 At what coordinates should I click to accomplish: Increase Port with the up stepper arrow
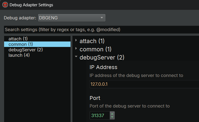(x=112, y=114)
